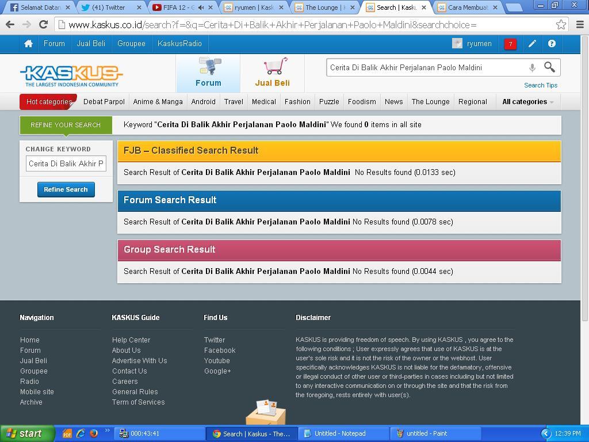Expand the quick launch overflow chevron

pos(107,430)
